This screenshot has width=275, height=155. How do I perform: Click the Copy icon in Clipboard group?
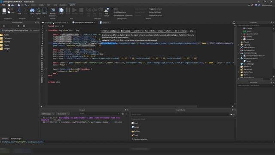(x=9, y=12)
